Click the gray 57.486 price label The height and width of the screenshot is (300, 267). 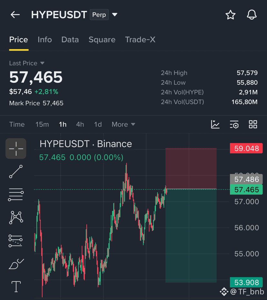[x=246, y=179]
